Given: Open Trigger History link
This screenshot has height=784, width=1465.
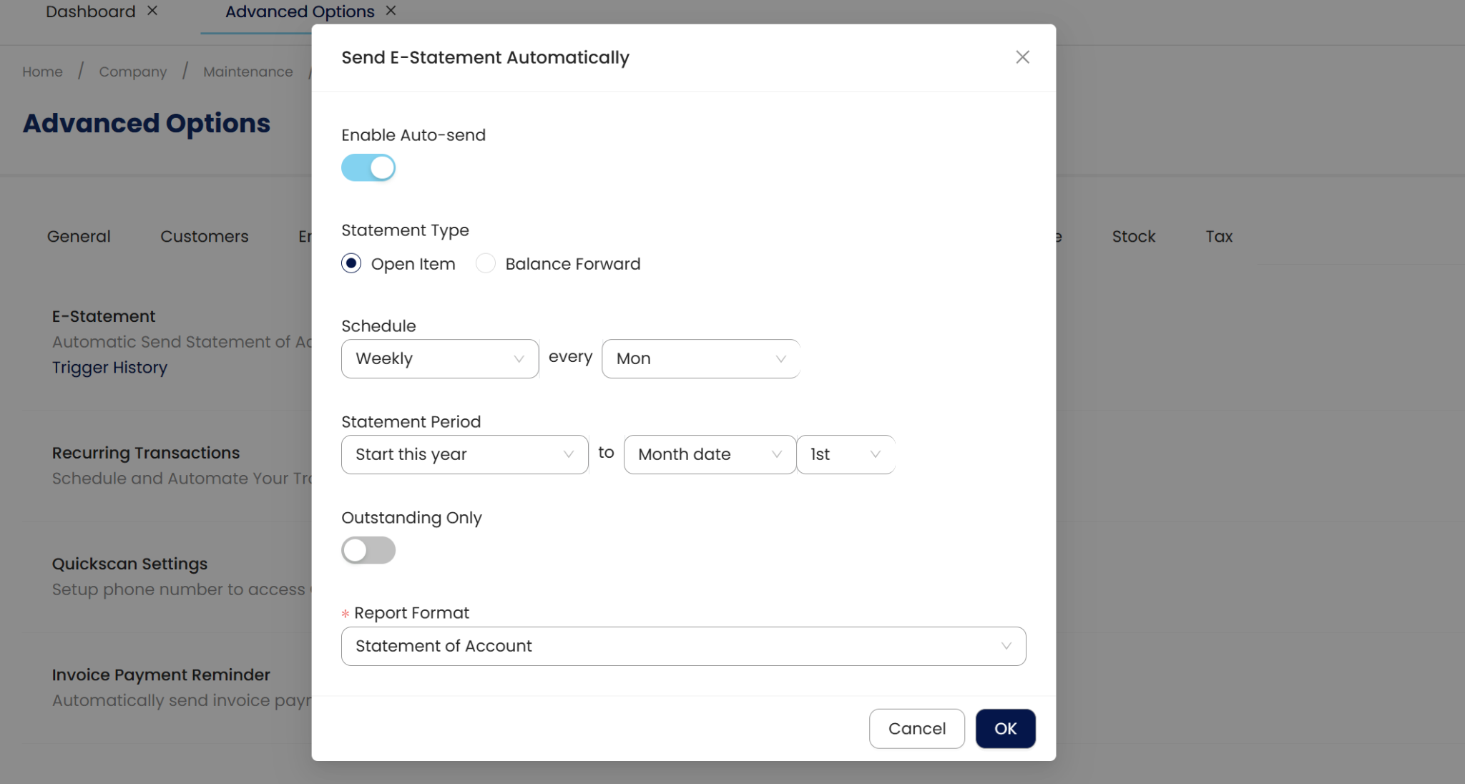Looking at the screenshot, I should (109, 367).
